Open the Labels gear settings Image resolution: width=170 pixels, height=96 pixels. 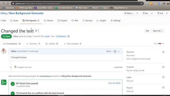point(163,77)
